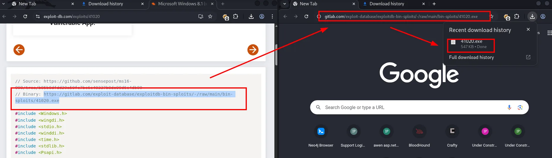
Task: Go forward in the exploit-db window
Action: pyautogui.click(x=15, y=16)
